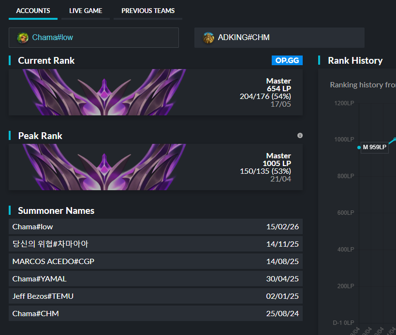Click the 800LP axis label

[x=346, y=176]
